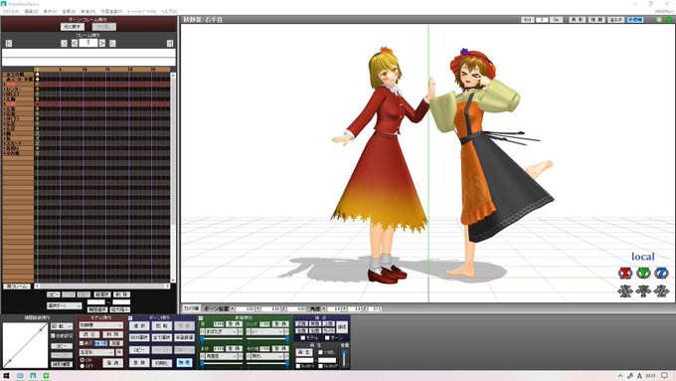Open the 物理演算 (Physics) menu
This screenshot has height=381, width=676.
pos(111,12)
